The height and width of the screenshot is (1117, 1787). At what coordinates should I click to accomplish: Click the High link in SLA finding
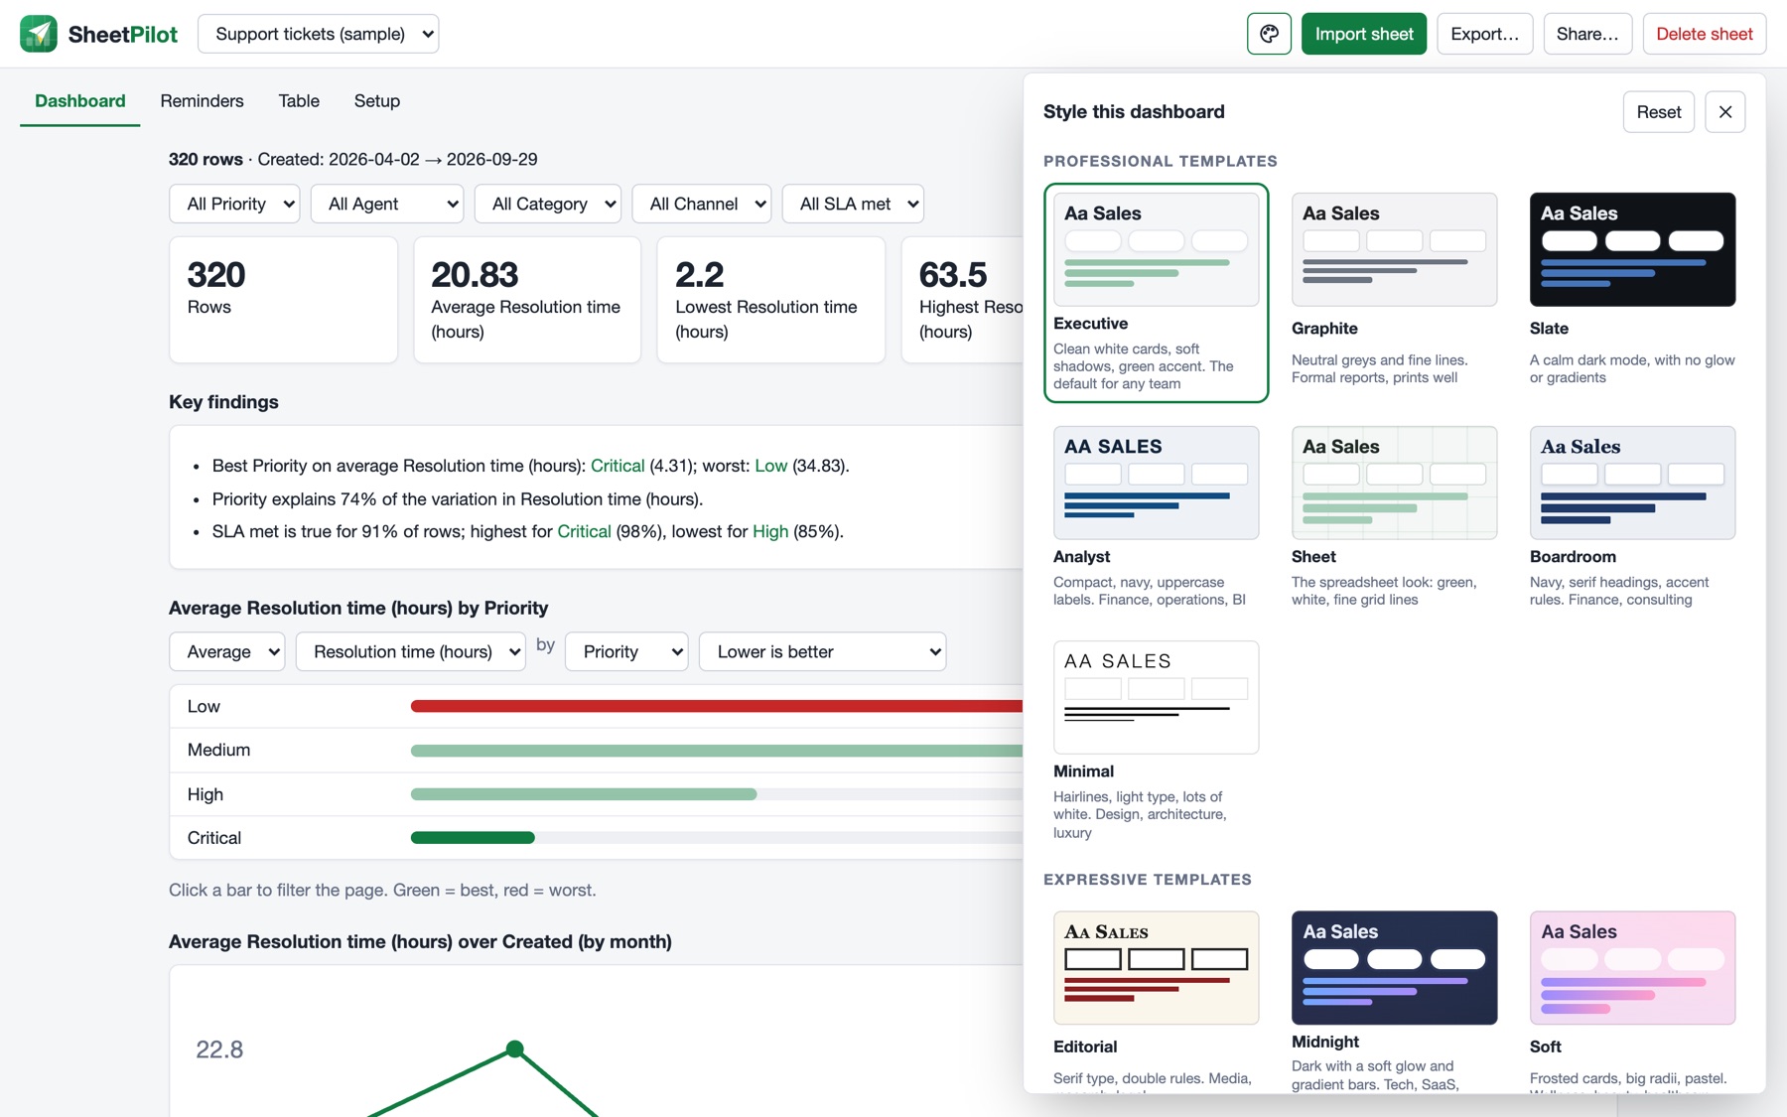pyautogui.click(x=770, y=531)
